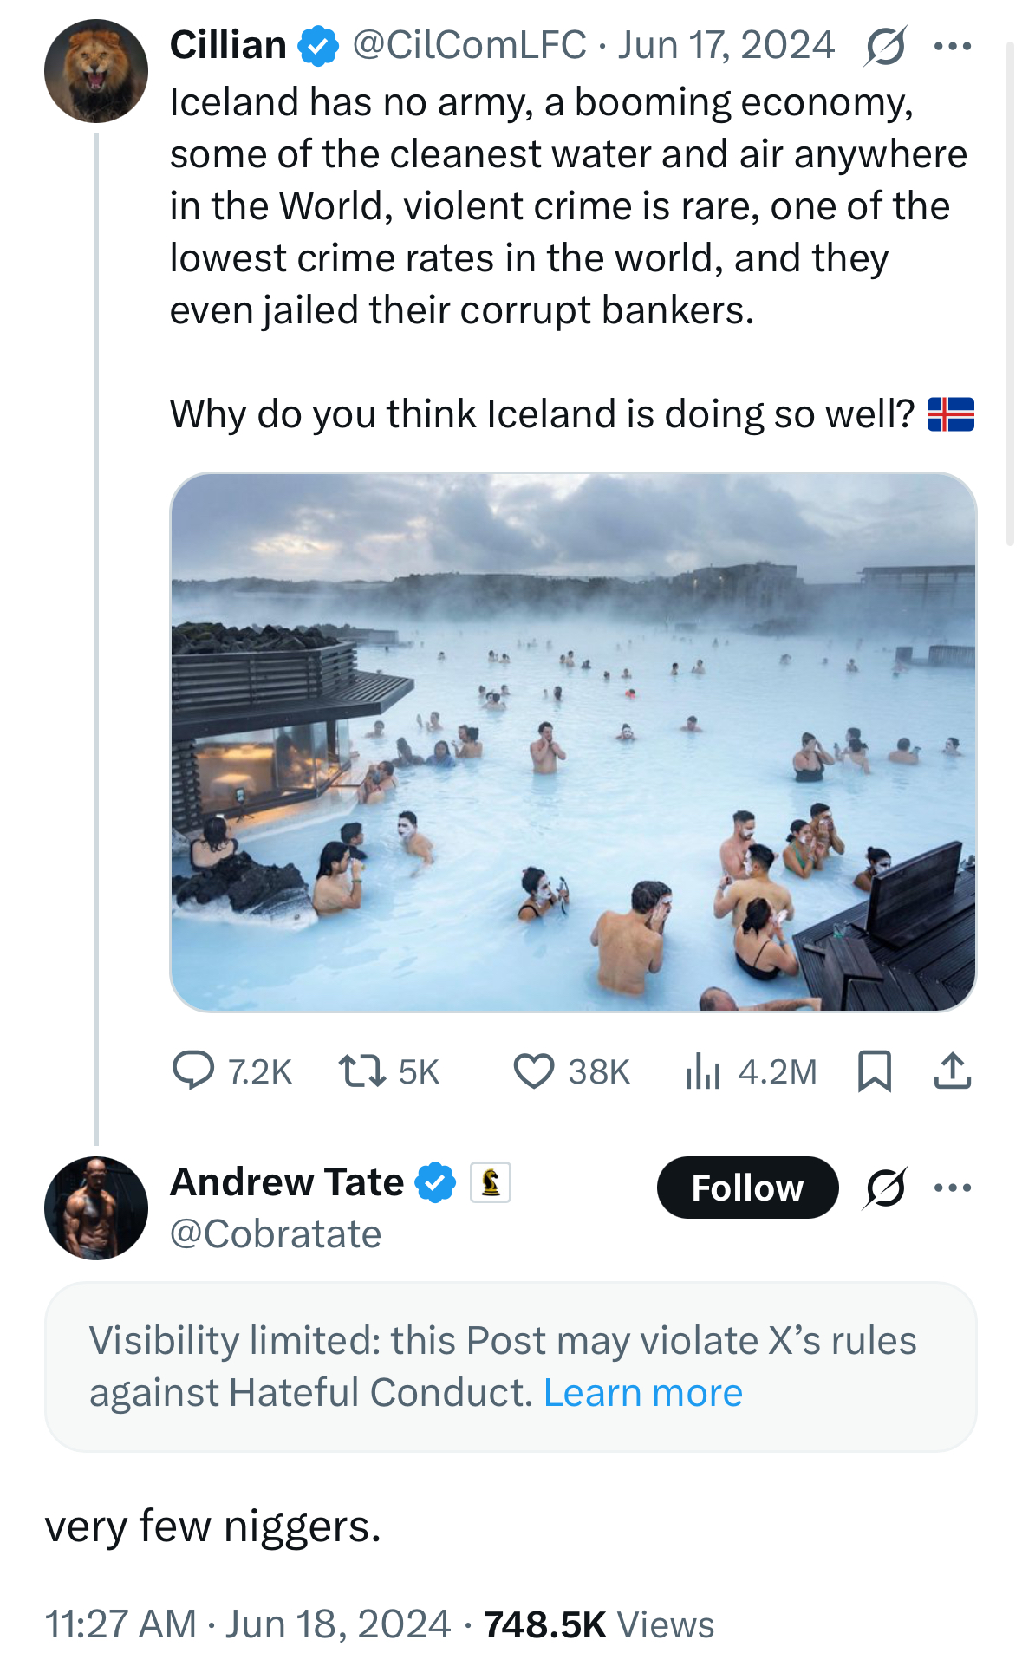Screen dimensions: 1022x1679
Task: Open the more options menu beside Follow
Action: click(953, 1188)
